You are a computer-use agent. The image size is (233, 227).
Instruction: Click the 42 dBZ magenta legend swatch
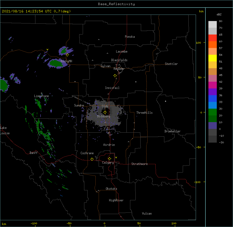tap(212, 85)
